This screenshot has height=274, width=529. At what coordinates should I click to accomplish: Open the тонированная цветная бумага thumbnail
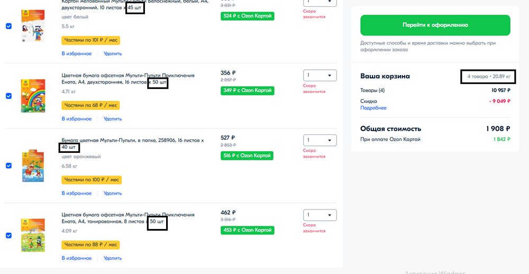32,235
